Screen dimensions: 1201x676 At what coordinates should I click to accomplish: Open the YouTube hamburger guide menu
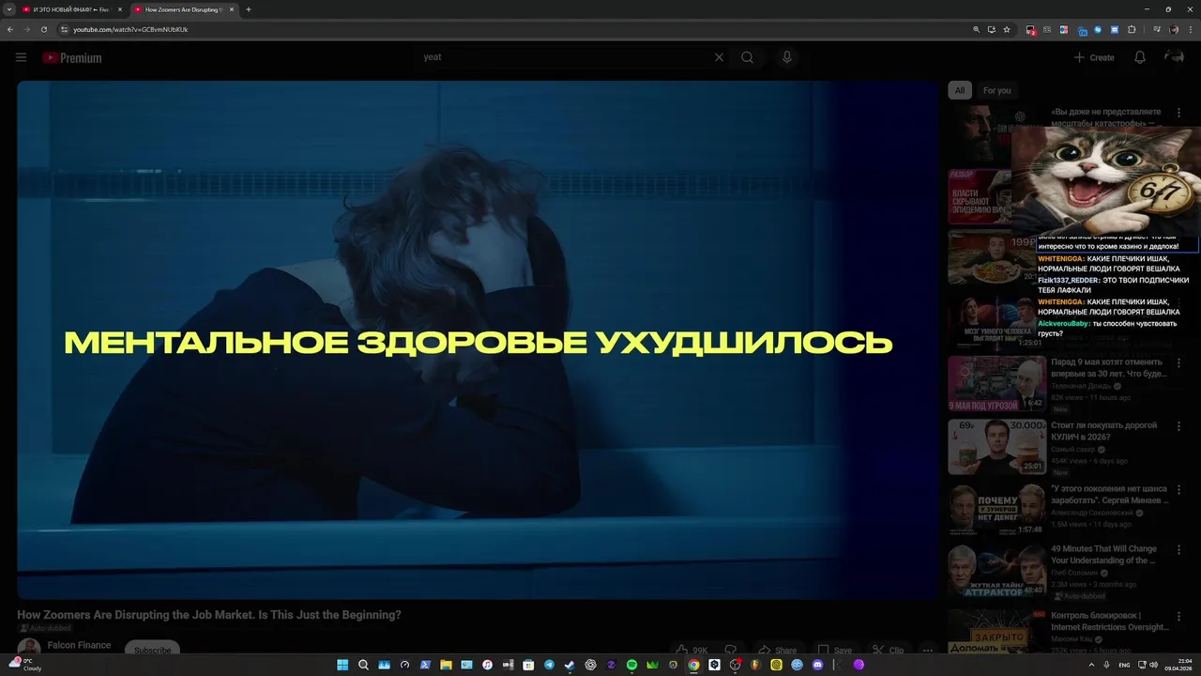pos(21,57)
